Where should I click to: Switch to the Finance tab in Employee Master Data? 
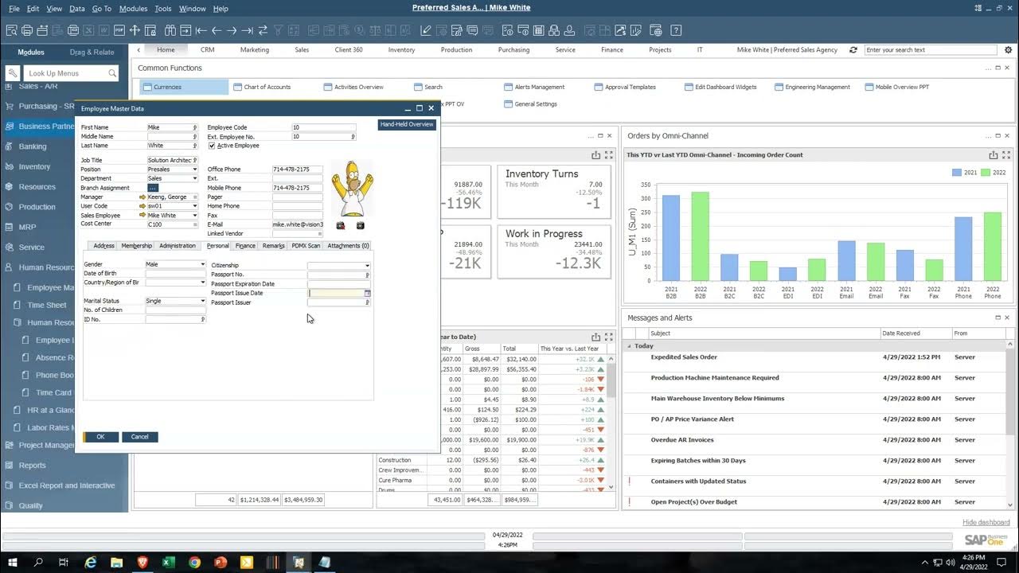245,246
